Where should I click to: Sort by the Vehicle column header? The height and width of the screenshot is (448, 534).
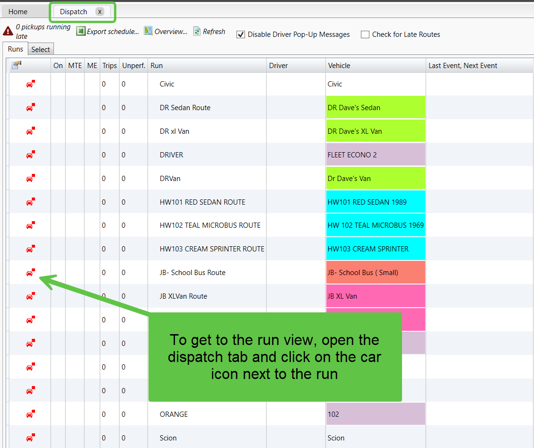click(339, 66)
